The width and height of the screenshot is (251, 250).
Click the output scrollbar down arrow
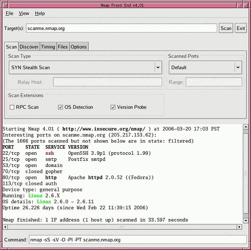(x=245, y=220)
